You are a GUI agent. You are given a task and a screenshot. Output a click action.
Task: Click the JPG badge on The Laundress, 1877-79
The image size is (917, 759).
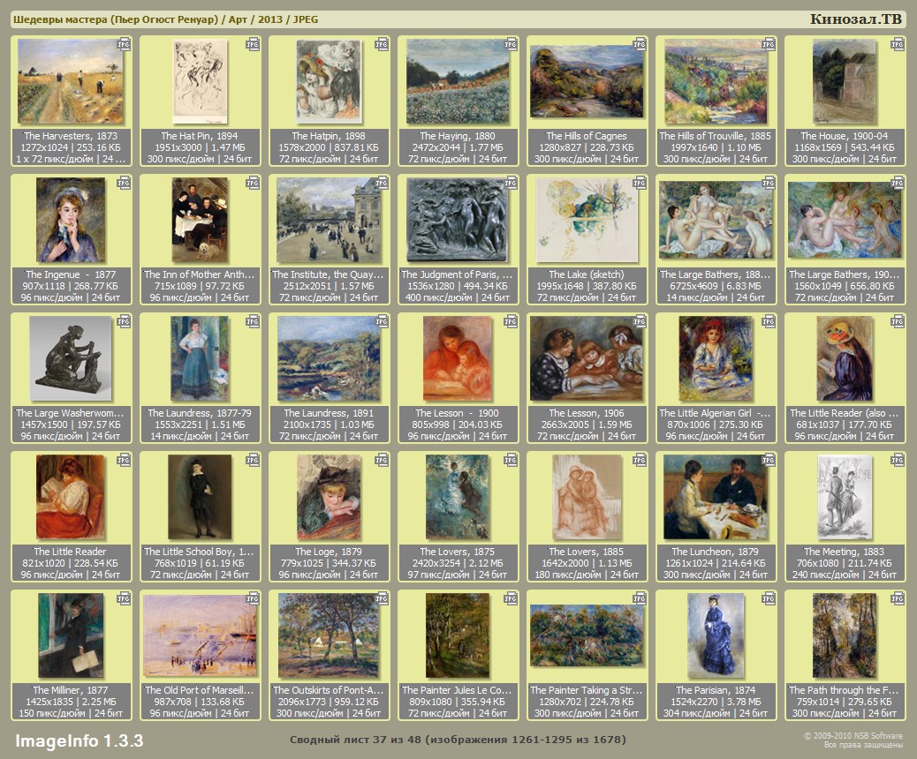pyautogui.click(x=253, y=321)
